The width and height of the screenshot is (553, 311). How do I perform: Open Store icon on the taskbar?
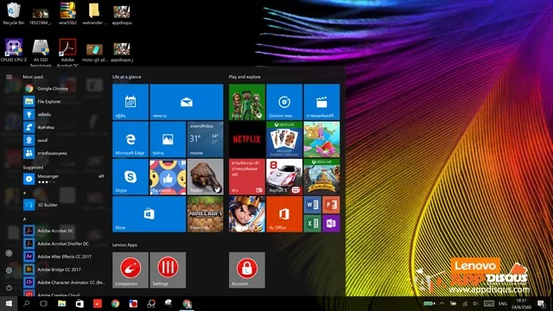(x=79, y=303)
